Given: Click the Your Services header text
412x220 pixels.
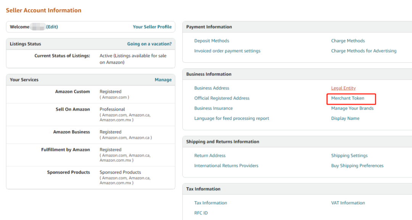Looking at the screenshot, I should coord(24,80).
